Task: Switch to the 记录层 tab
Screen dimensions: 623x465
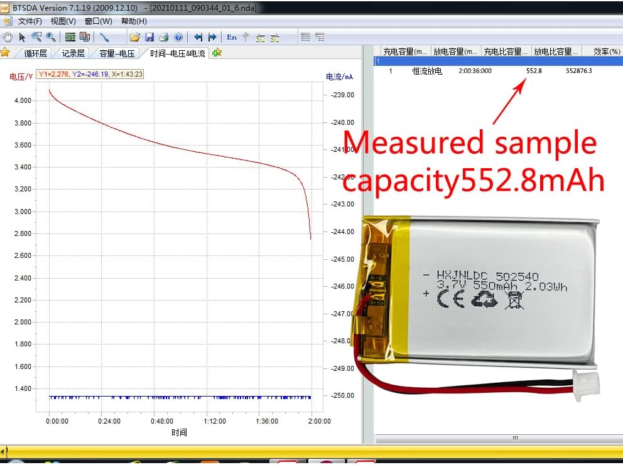Action: point(73,53)
